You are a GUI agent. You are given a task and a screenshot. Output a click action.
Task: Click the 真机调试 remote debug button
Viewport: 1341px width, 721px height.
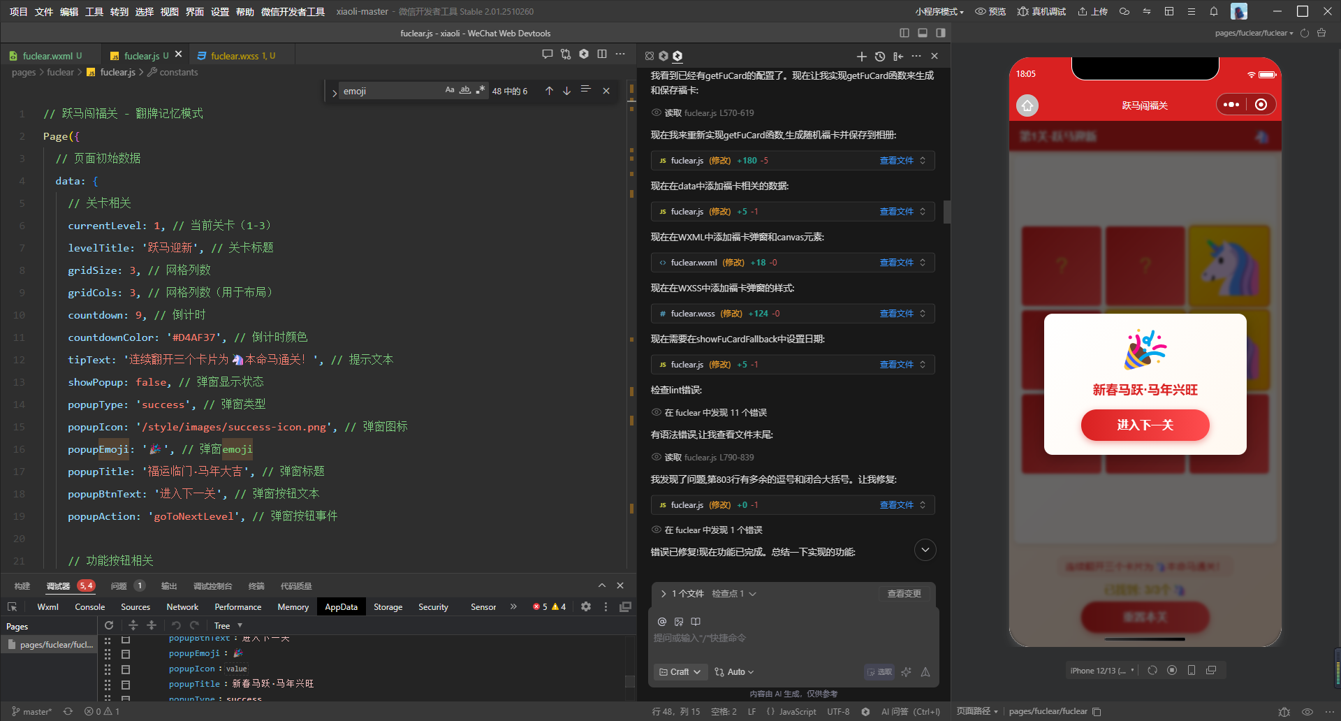click(x=1041, y=11)
